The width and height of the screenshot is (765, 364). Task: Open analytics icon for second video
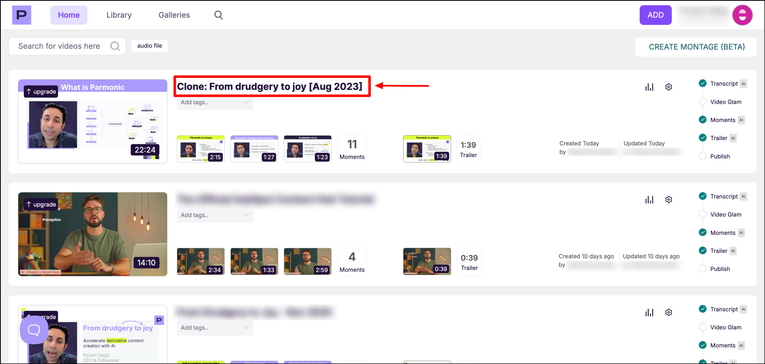[x=649, y=199]
